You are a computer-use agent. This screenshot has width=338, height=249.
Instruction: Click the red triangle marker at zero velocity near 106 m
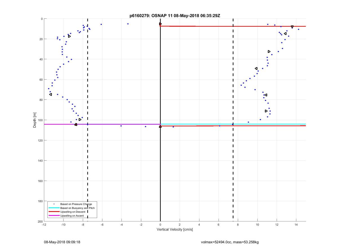(x=160, y=127)
